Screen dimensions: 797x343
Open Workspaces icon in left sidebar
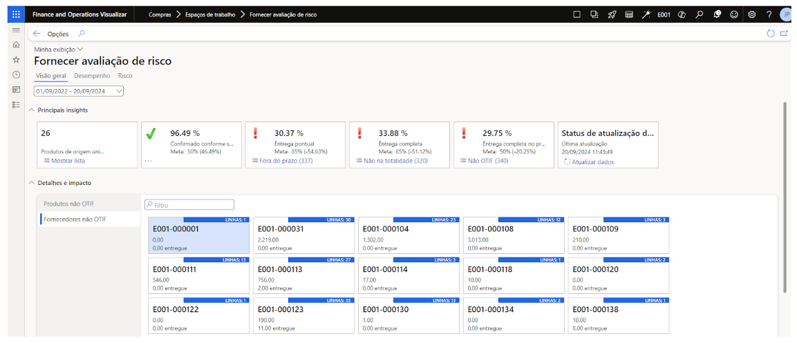coord(16,90)
